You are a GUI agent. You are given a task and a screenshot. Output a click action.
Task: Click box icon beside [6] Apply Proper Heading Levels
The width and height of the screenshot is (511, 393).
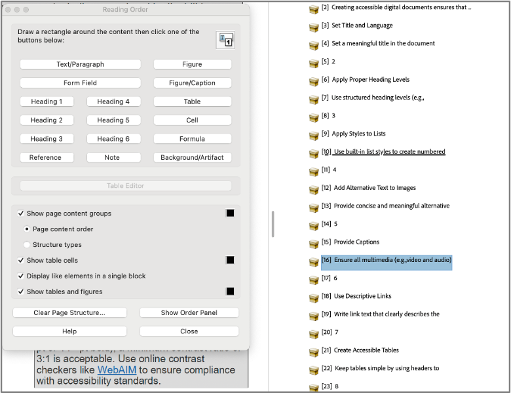314,81
